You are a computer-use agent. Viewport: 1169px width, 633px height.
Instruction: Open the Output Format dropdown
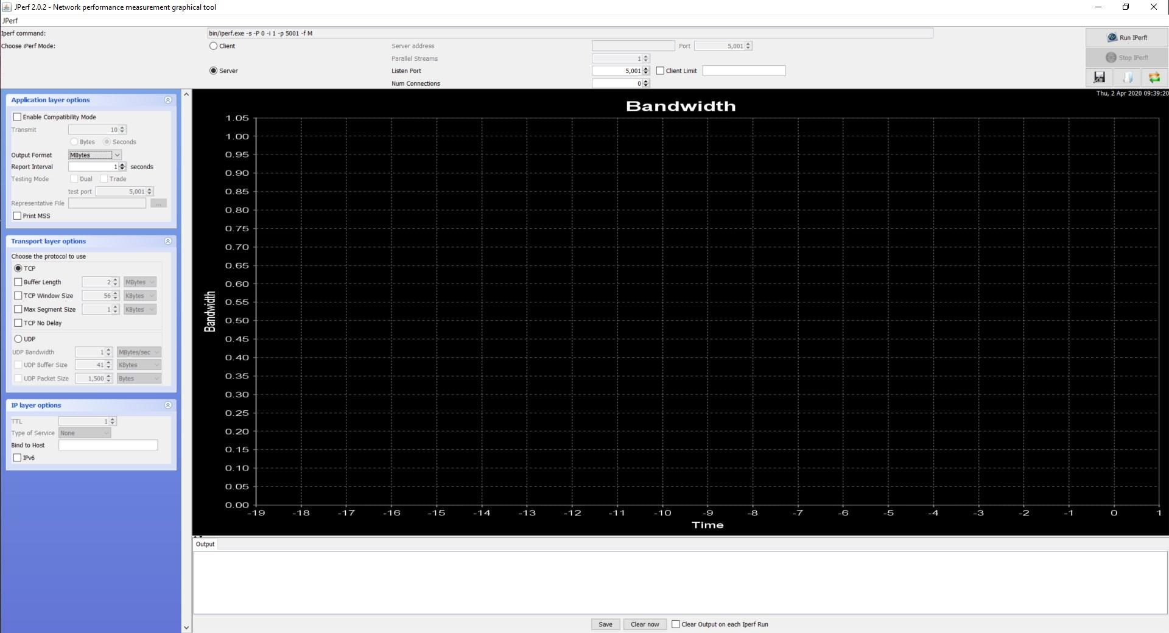click(95, 155)
